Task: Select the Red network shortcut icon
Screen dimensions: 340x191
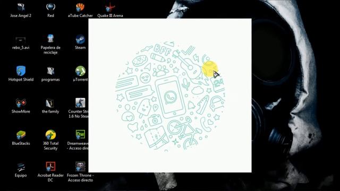Action: click(50, 7)
